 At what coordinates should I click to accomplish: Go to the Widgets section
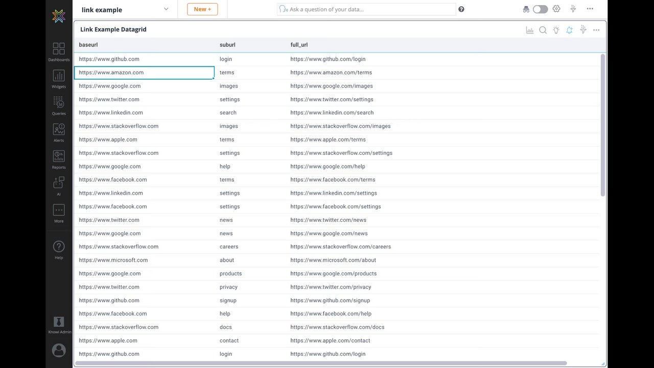pos(59,79)
